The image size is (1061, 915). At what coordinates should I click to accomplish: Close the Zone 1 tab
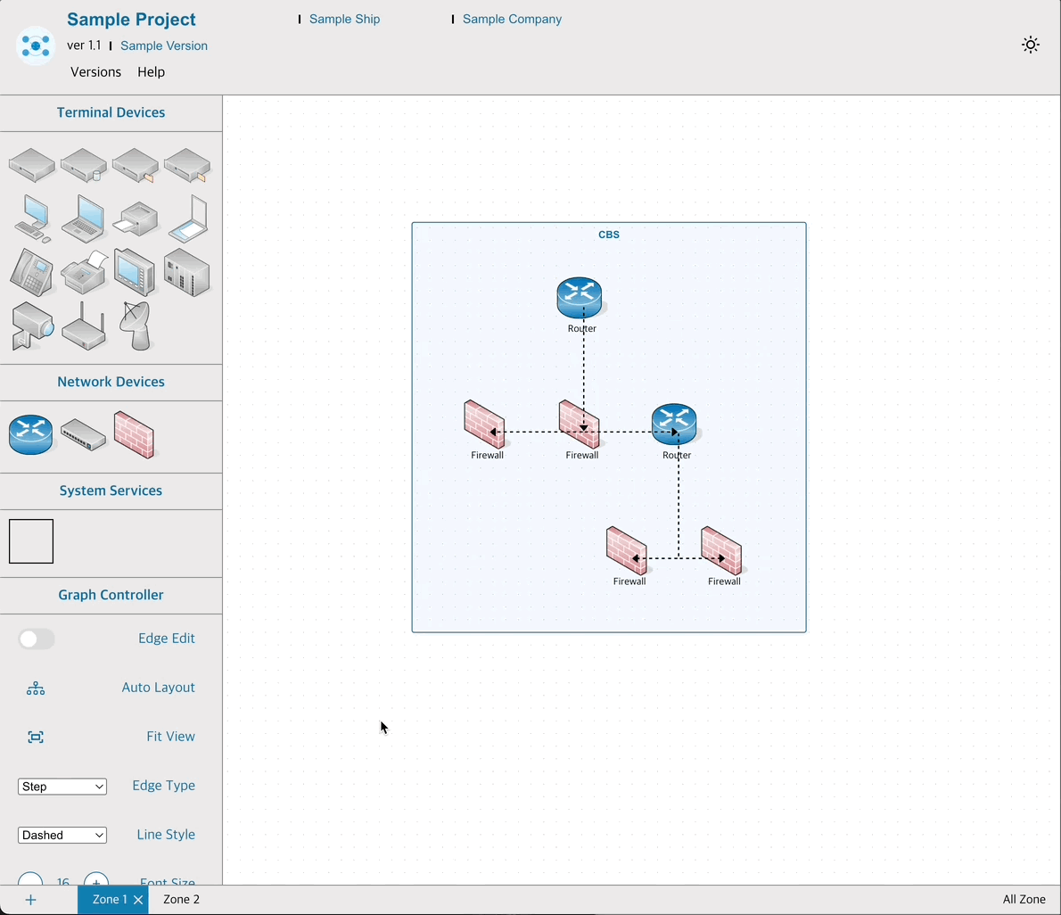click(138, 900)
